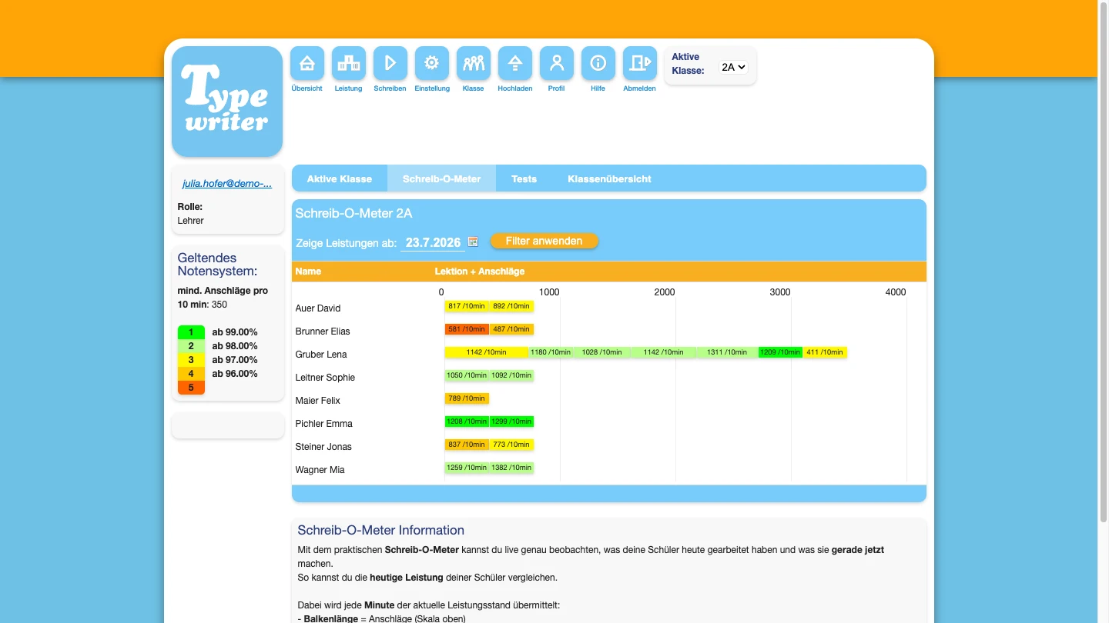Click Steiner Jonas's 773 /10min bar
This screenshot has height=623, width=1109.
511,445
